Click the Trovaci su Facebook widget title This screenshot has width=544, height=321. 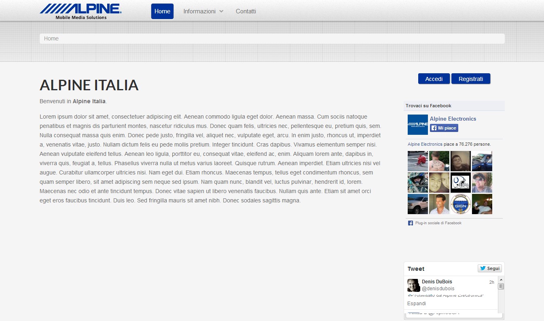(x=428, y=106)
